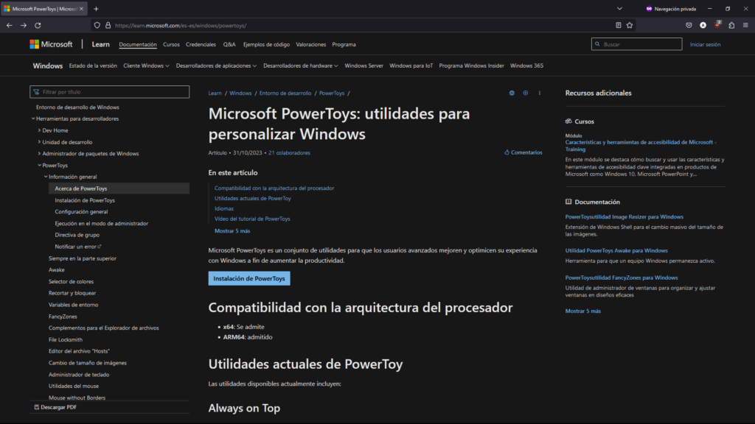
Task: Open the Pocket save icon
Action: (x=689, y=25)
